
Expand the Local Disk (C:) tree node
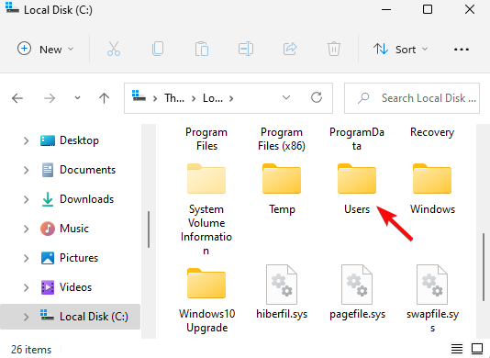[x=27, y=318]
